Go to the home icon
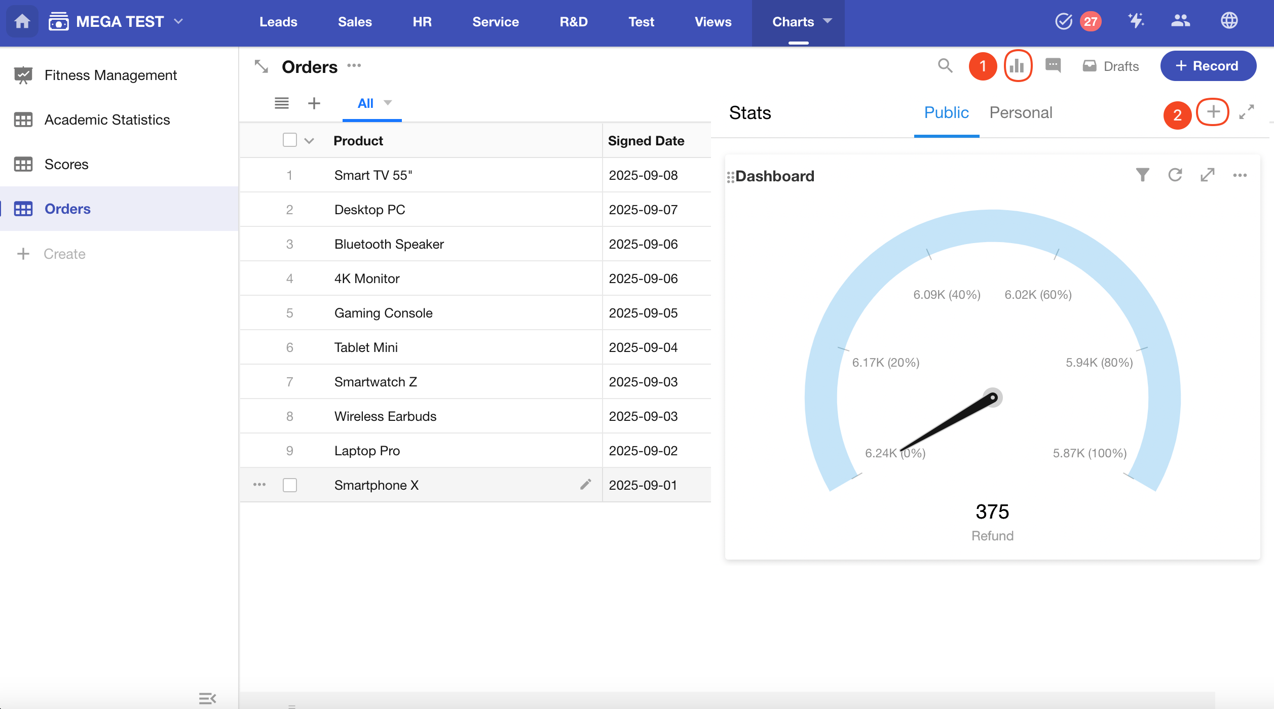Screen dimensions: 1274x709 click(x=22, y=21)
